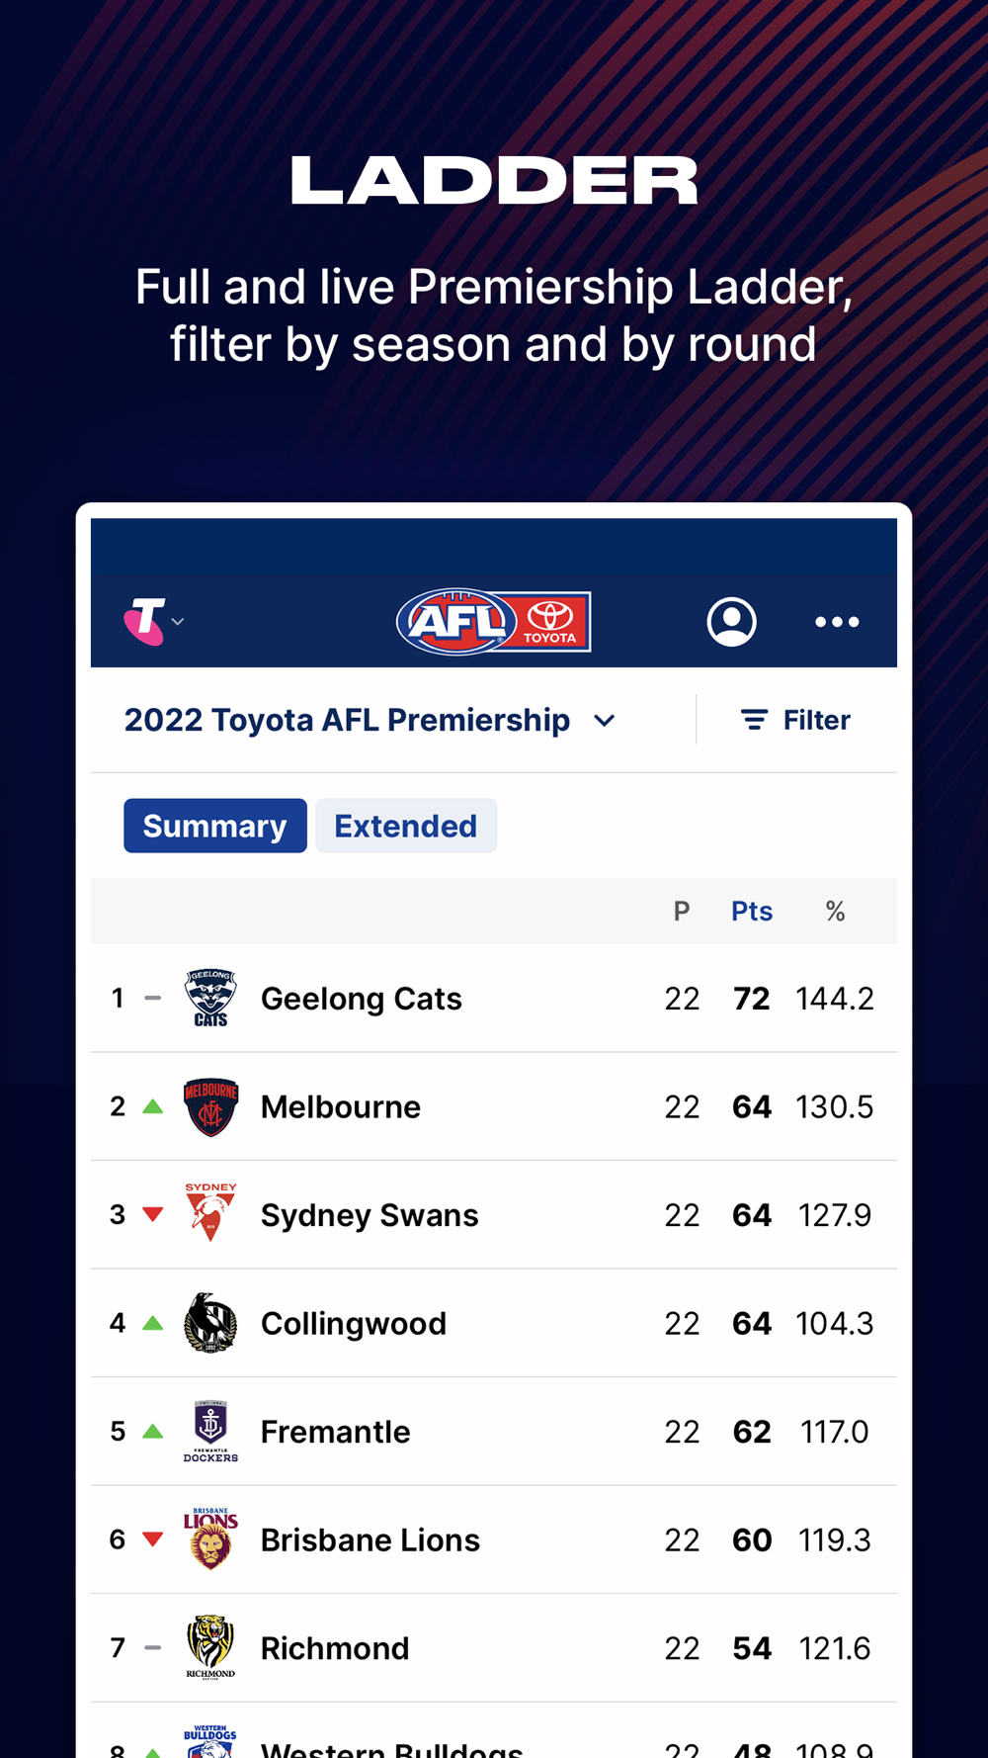Open the Filter options
Image resolution: width=988 pixels, height=1758 pixels.
click(x=795, y=720)
